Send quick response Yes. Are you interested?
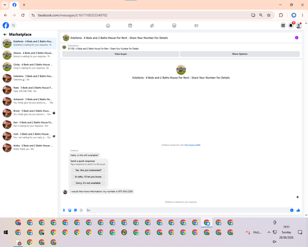 [88, 170]
